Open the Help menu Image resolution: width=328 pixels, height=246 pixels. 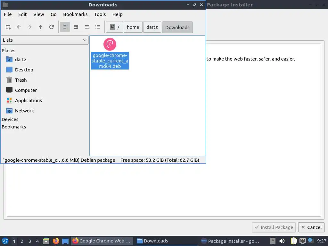pos(117,14)
